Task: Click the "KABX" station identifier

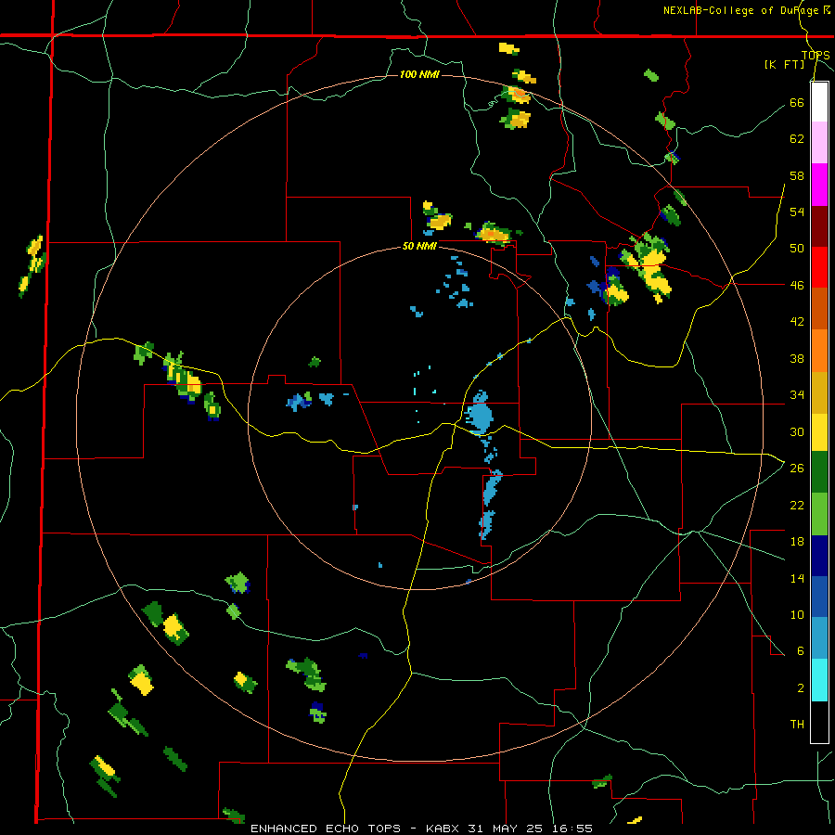Action: pos(443,829)
